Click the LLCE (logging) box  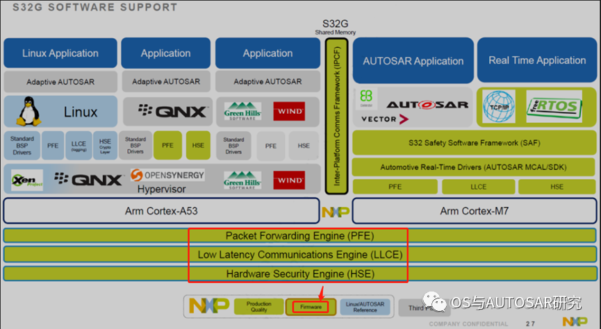(x=79, y=146)
